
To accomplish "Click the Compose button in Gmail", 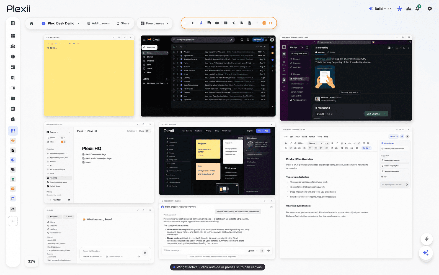I will (x=150, y=47).
